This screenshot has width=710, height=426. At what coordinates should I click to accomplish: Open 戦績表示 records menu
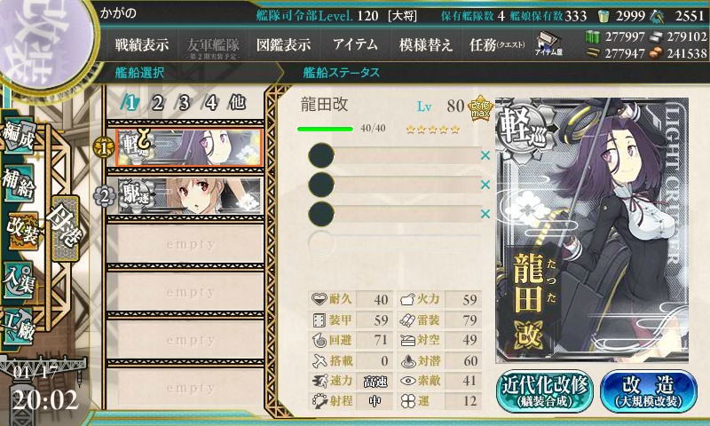[x=142, y=44]
